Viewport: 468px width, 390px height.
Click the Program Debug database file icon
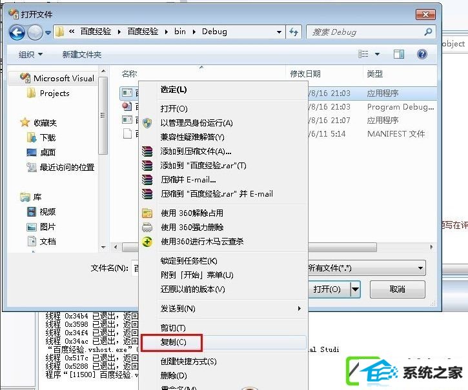click(x=127, y=106)
